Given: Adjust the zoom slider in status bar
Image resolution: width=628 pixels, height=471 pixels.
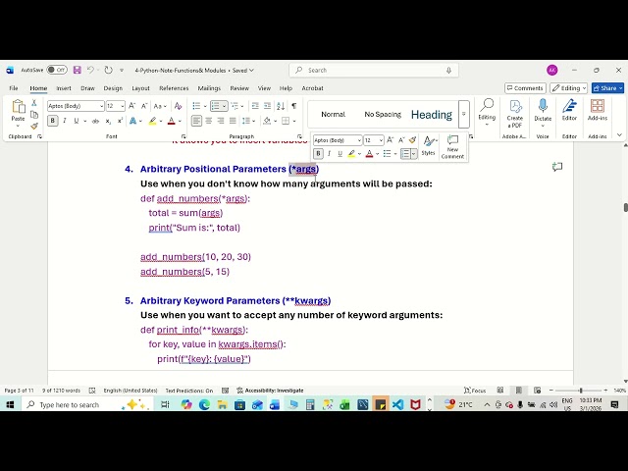Looking at the screenshot, I should 580,391.
